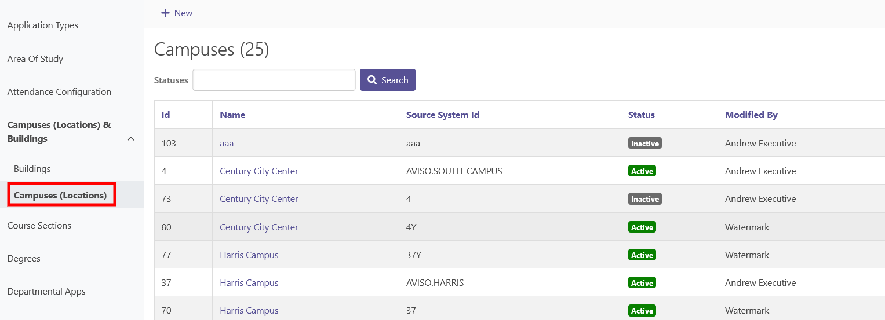This screenshot has height=320, width=885.
Task: Open Area Of Study sidebar item
Action: pos(35,59)
